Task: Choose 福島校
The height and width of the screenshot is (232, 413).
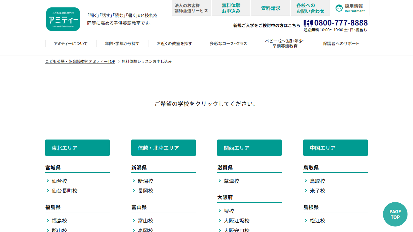Action: [x=59, y=221]
